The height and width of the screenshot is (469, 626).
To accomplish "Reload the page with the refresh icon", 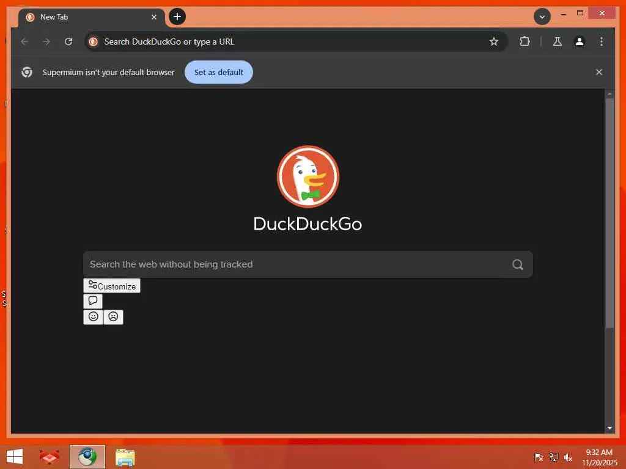I will [68, 42].
